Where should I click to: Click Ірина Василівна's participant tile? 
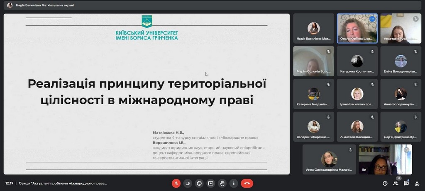pyautogui.click(x=357, y=94)
